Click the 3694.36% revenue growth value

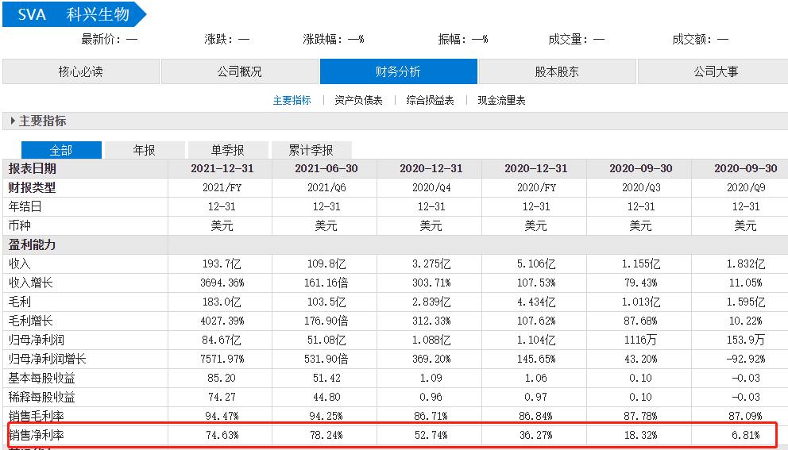tap(222, 283)
